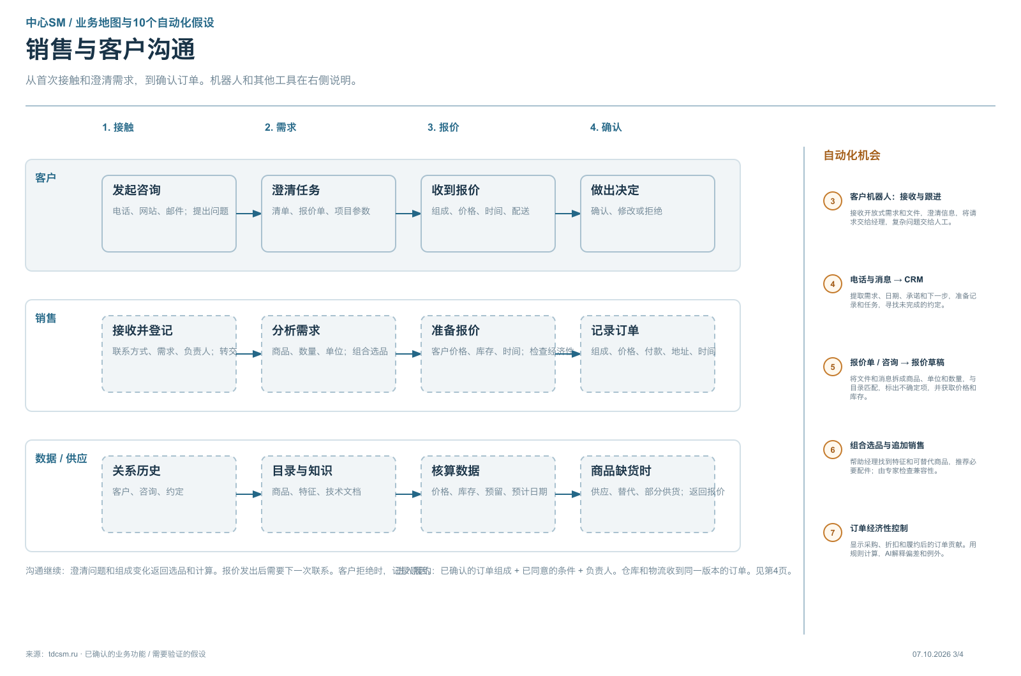1021x676 pixels.
Task: Click the 客户机器人：接收与跟进 title
Action: click(x=895, y=196)
